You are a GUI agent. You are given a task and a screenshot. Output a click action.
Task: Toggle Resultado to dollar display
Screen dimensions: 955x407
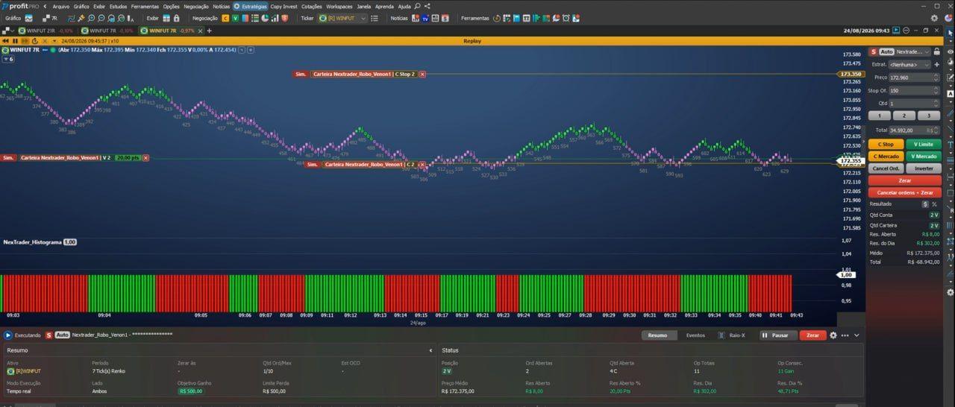tap(925, 203)
